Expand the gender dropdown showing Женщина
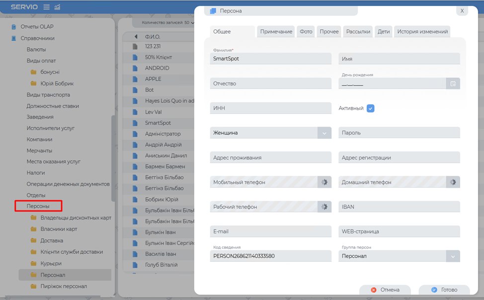This screenshot has height=300, width=484. (x=324, y=133)
